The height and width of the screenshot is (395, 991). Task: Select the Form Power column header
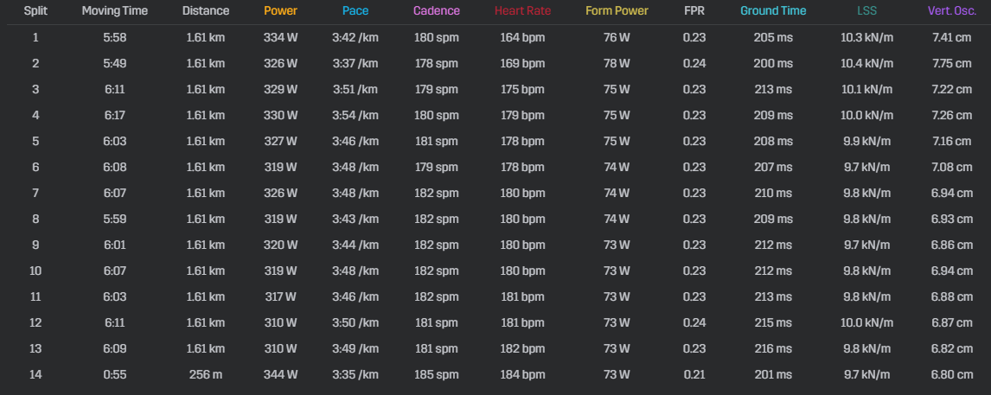click(617, 10)
